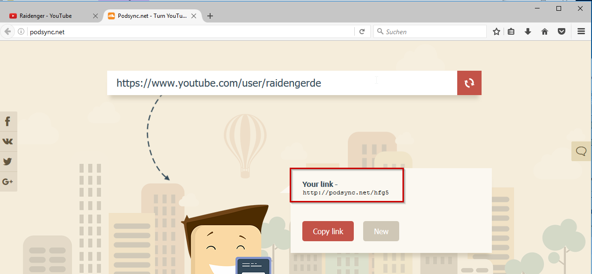Screen dimensions: 592x274
Task: Select the Podsync.net tab
Action: pyautogui.click(x=152, y=16)
